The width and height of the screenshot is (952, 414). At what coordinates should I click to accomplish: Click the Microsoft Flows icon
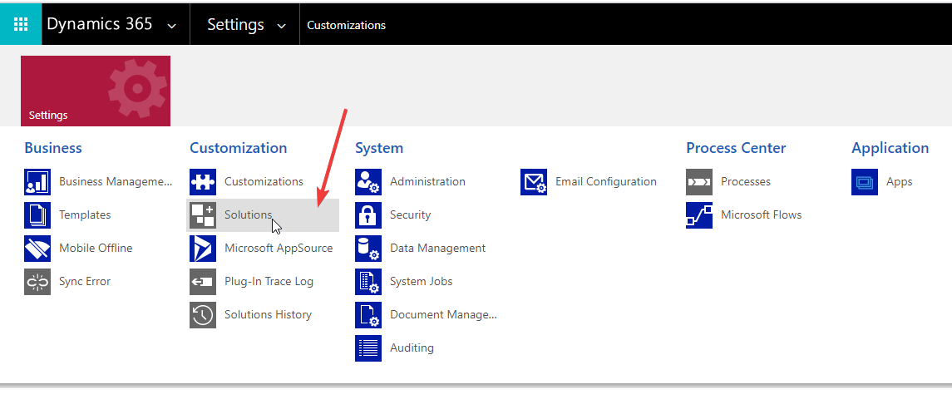click(x=699, y=215)
